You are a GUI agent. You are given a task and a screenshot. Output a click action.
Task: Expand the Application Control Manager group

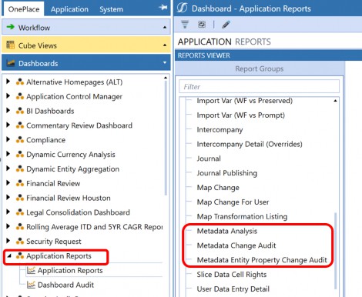[8, 96]
